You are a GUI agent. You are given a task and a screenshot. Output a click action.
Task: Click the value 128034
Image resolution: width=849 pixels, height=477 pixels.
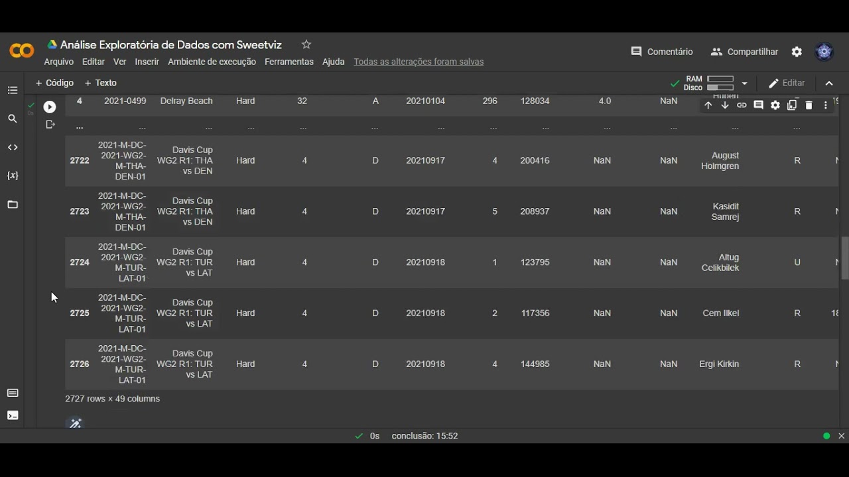pyautogui.click(x=535, y=101)
